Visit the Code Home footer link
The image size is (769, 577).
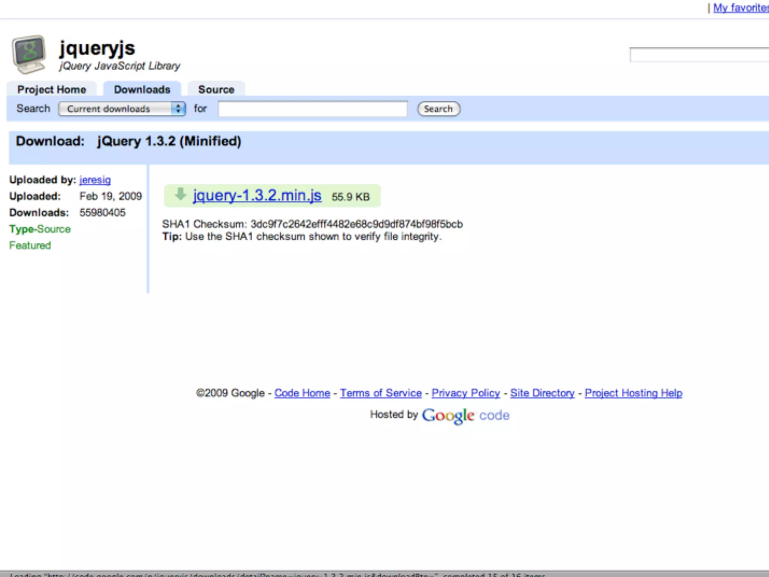[302, 393]
